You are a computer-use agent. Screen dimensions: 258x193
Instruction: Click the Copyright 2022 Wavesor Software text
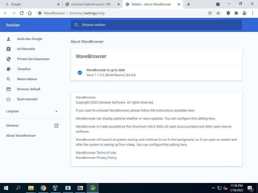(x=115, y=103)
